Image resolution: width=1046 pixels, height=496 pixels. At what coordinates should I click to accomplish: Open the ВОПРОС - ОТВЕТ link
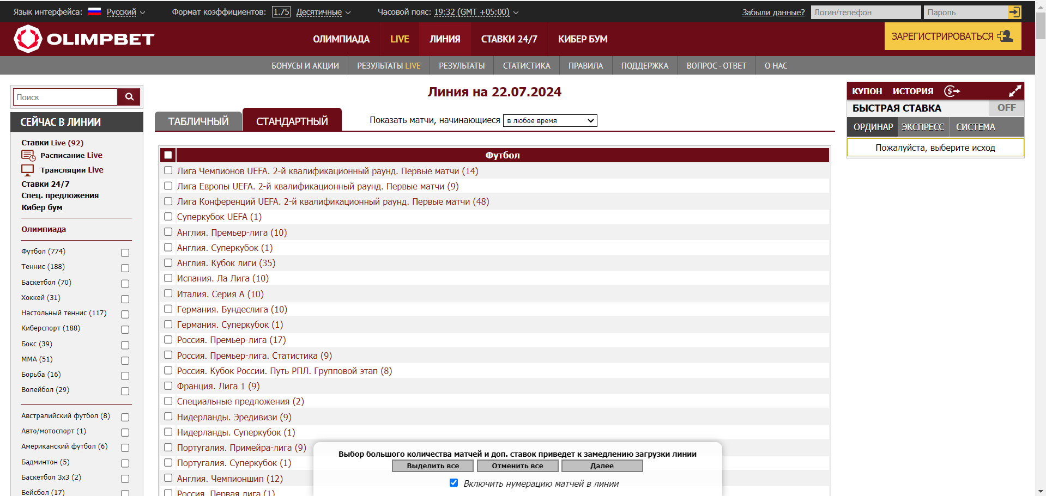716,66
